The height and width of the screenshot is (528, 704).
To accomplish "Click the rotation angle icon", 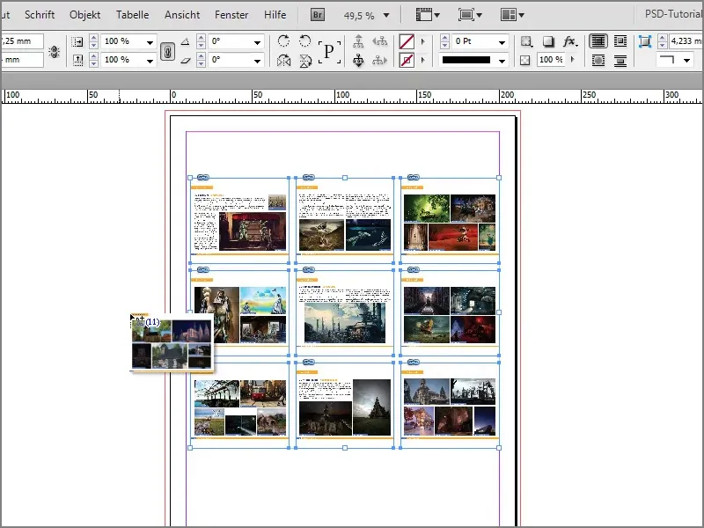I will click(x=185, y=42).
